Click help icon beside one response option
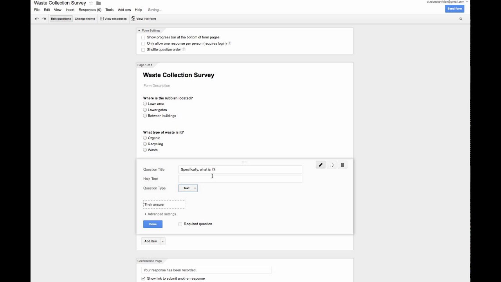 [x=229, y=43]
